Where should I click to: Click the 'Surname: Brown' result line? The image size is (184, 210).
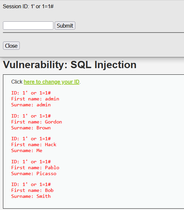click(x=31, y=128)
